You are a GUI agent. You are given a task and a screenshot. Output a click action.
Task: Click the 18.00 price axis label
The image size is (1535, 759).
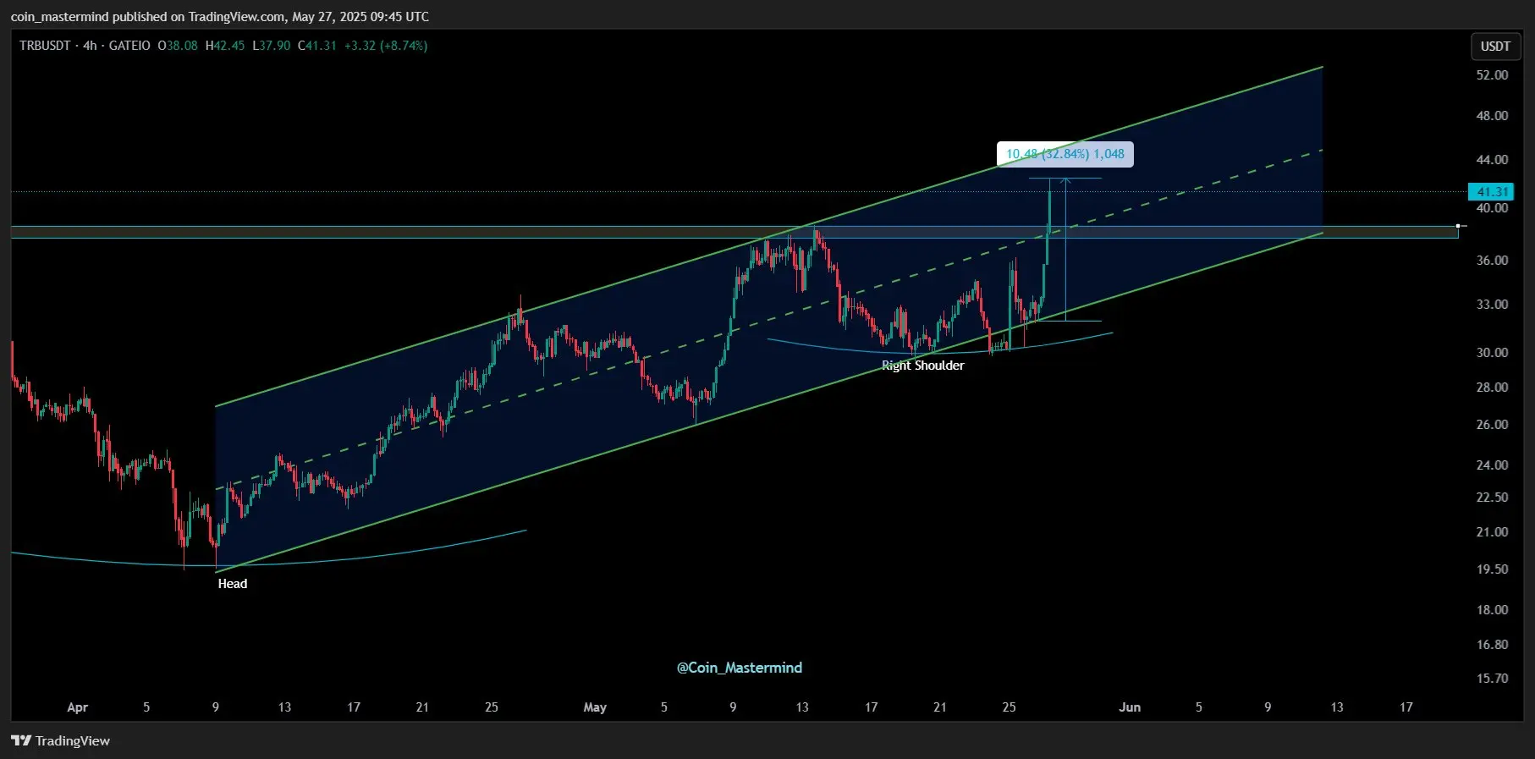pos(1492,610)
